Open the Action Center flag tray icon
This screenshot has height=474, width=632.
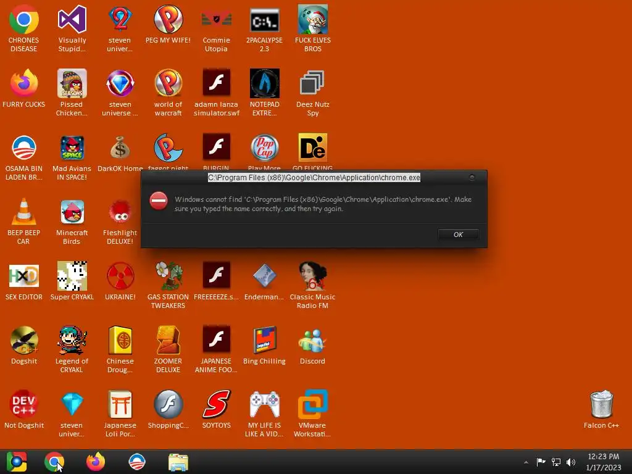[541, 462]
